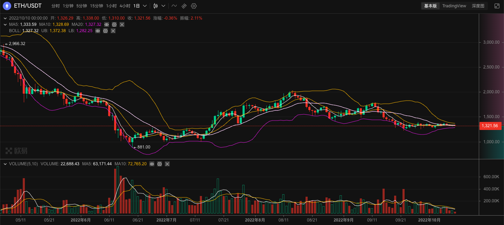Remove the BOLL indicator
504x225 pixels.
[x=113, y=31]
